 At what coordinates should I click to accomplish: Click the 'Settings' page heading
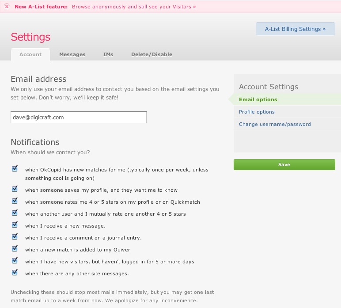click(30, 37)
